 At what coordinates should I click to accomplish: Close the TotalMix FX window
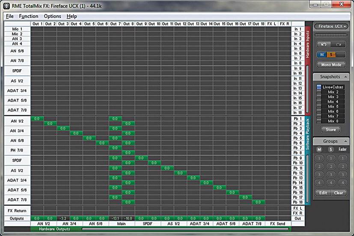[341, 4]
